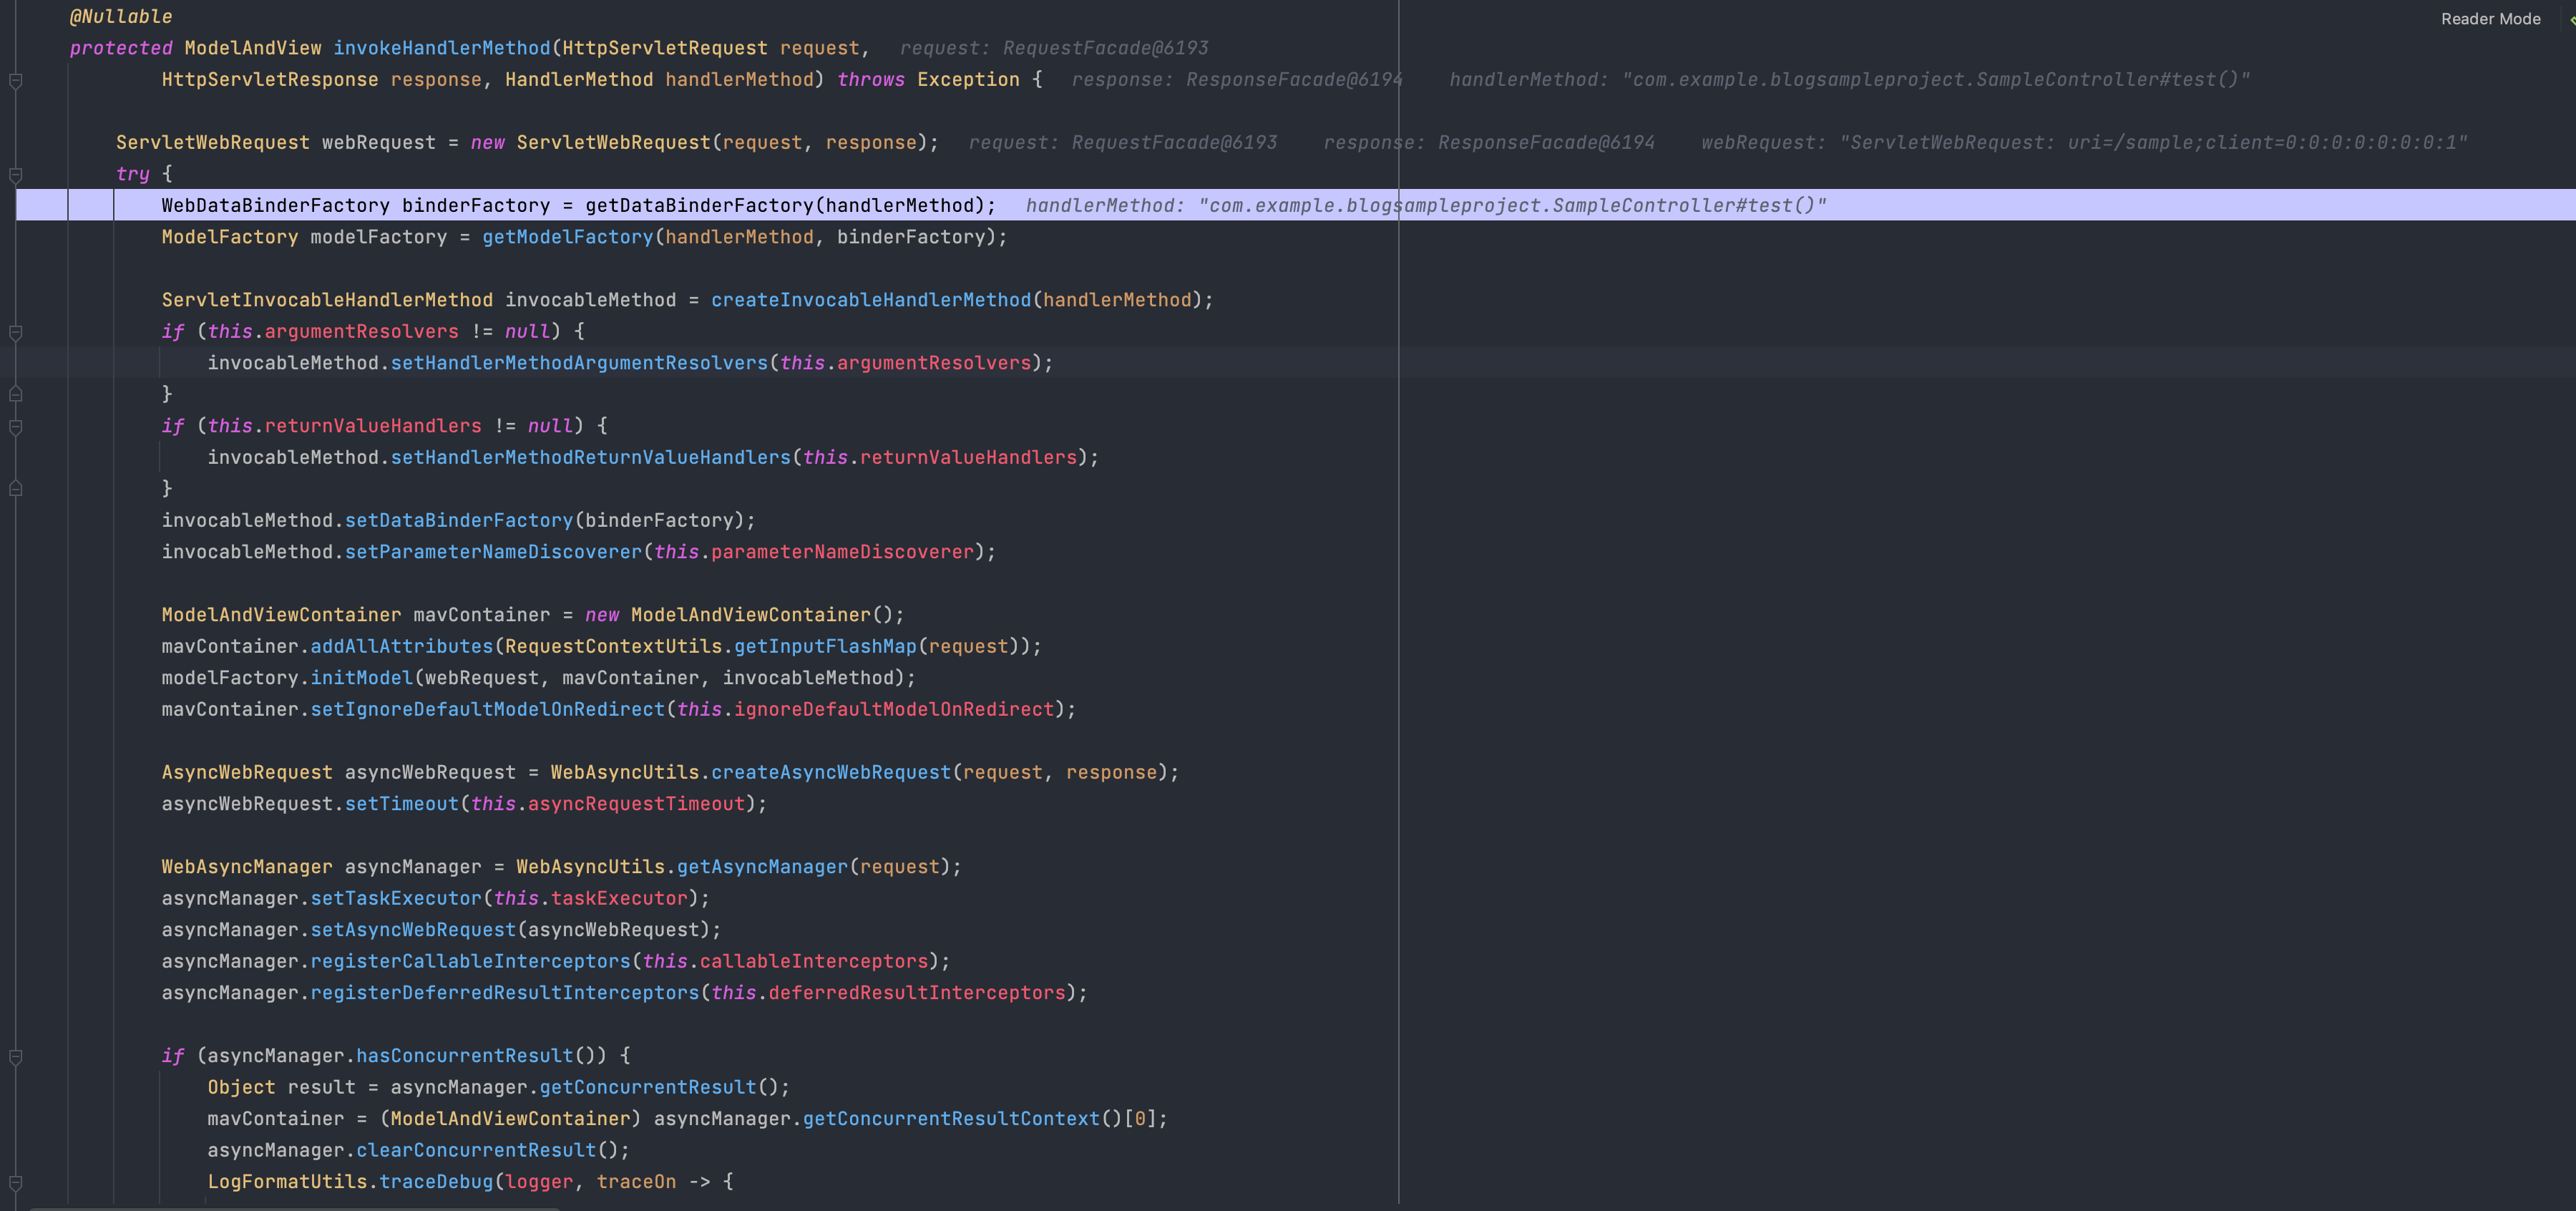Collapse the hasConcurrentResult if-block fold marker

[16, 1056]
